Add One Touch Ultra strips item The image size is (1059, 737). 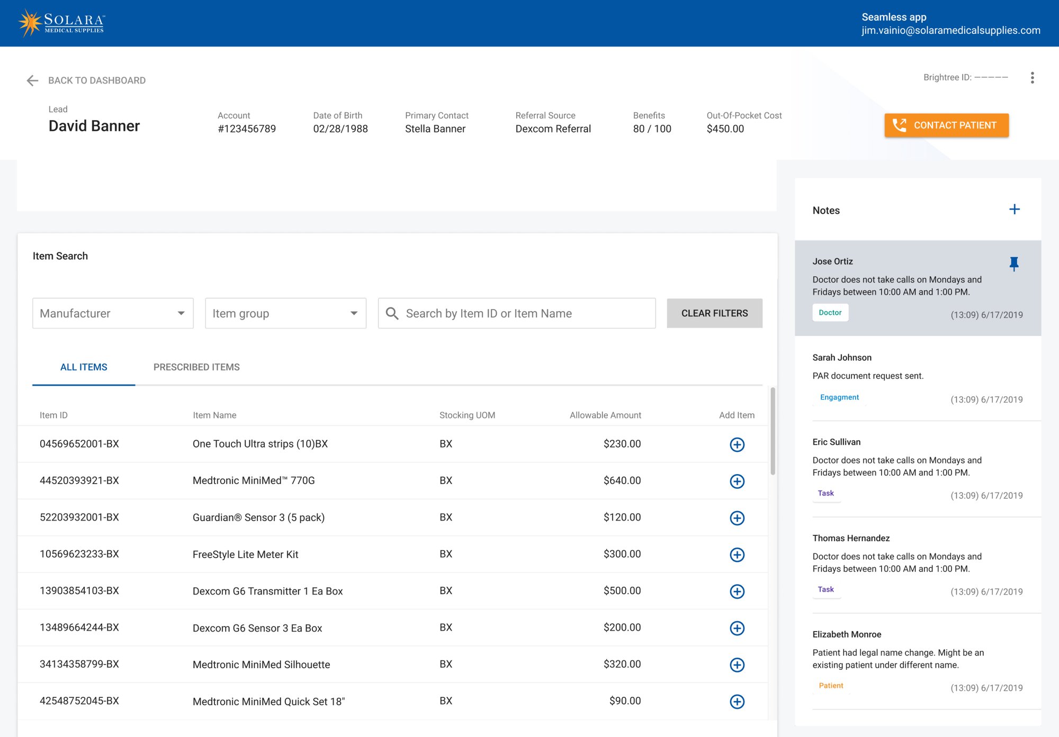737,444
